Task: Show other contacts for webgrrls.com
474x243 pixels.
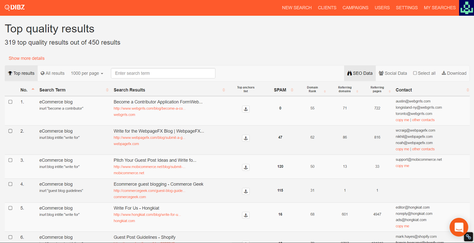Action: click(x=423, y=120)
